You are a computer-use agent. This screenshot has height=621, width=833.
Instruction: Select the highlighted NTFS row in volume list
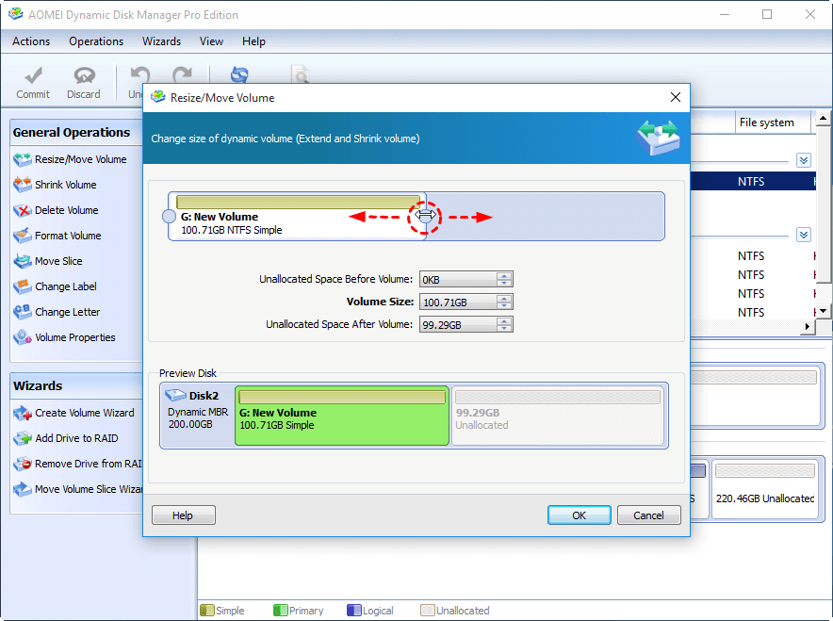click(753, 181)
